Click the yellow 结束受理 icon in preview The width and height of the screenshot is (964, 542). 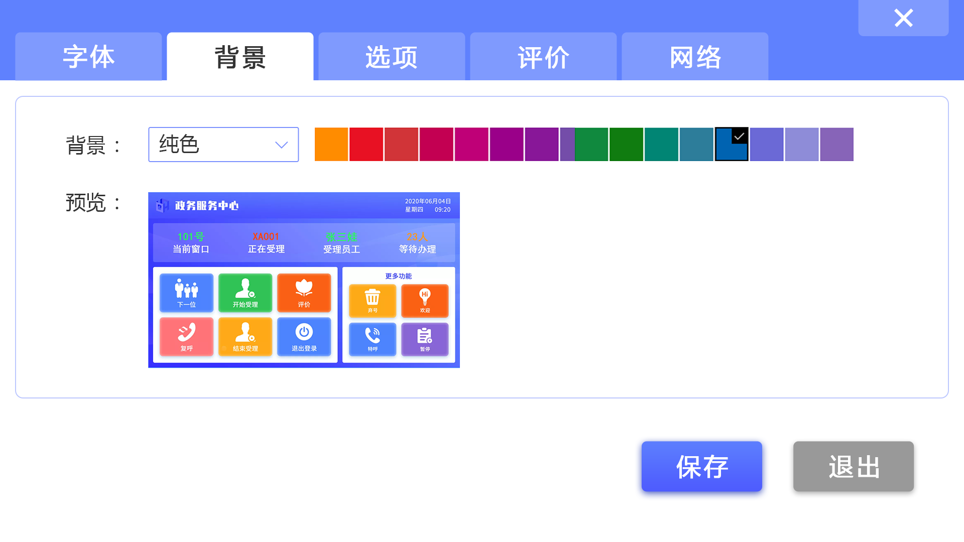(245, 337)
